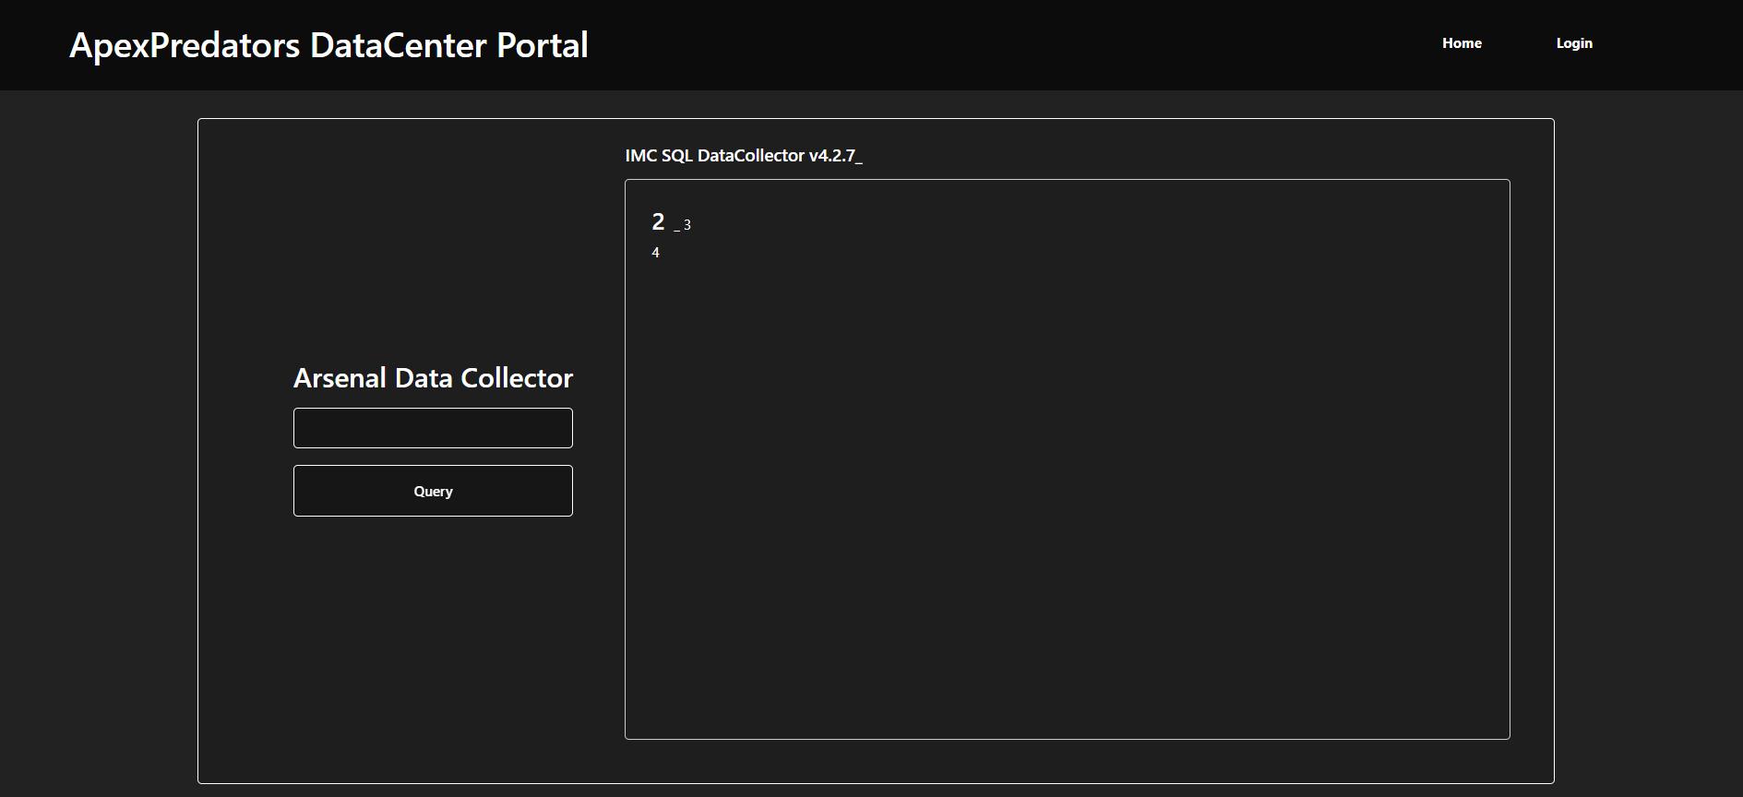Click the word Arsenal in the left heading

pos(340,378)
